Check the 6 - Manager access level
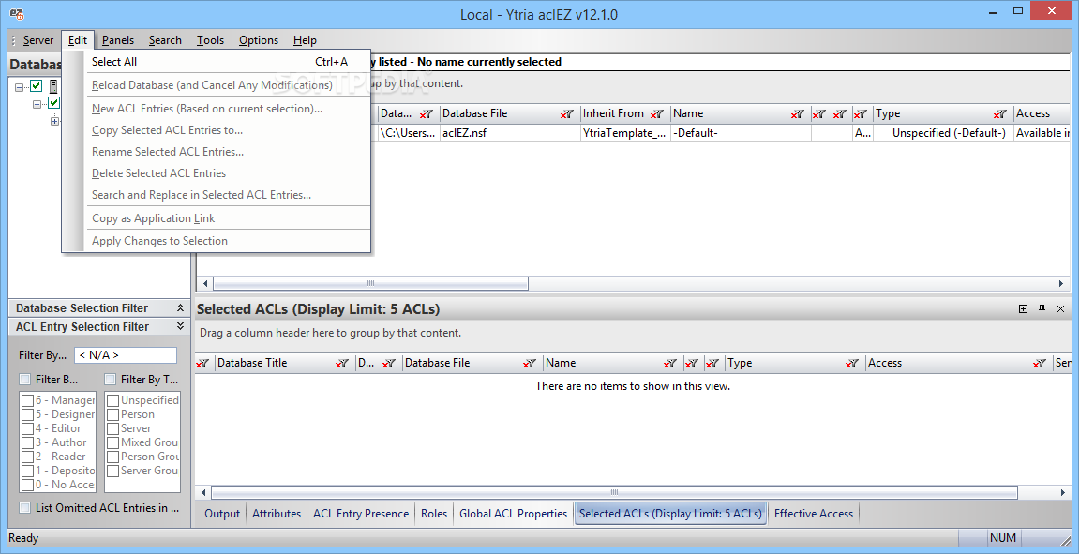1079x554 pixels. pyautogui.click(x=27, y=400)
